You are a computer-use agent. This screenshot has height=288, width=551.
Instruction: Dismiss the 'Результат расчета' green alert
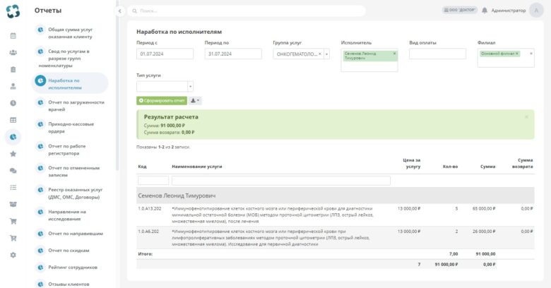pos(526,116)
